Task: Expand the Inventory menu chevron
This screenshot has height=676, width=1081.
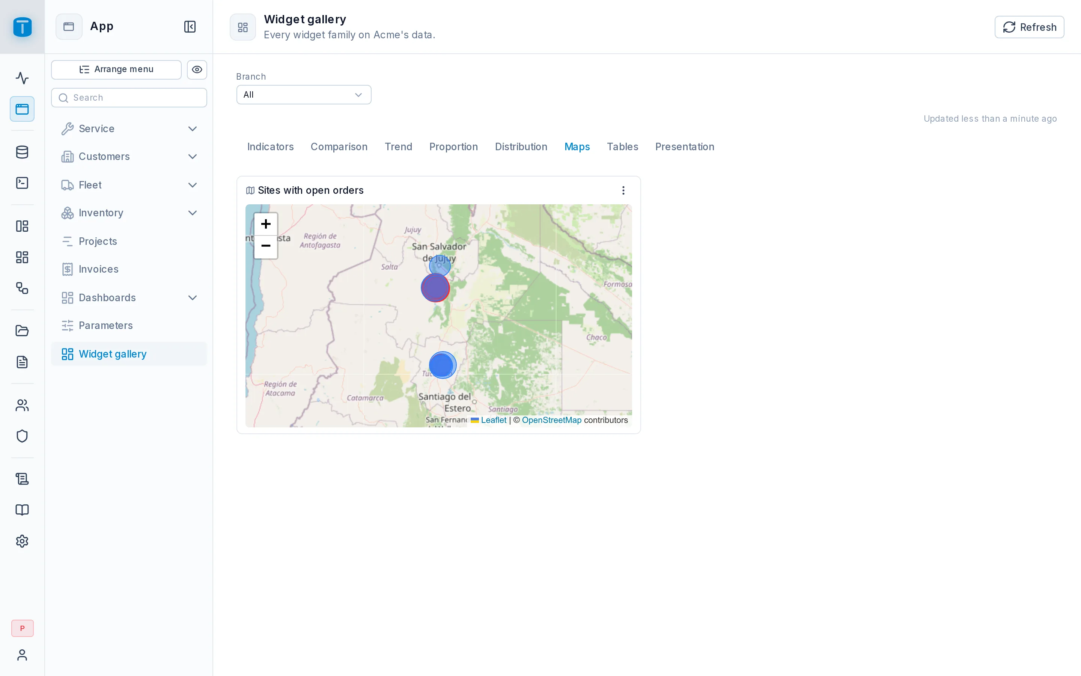Action: pyautogui.click(x=193, y=213)
